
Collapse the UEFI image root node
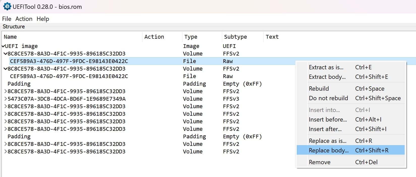[3, 46]
